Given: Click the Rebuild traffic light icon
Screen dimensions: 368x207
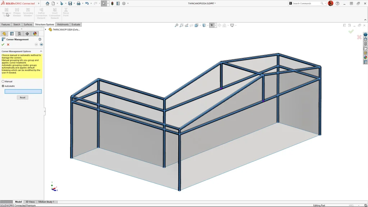Looking at the screenshot, I should click(112, 4).
